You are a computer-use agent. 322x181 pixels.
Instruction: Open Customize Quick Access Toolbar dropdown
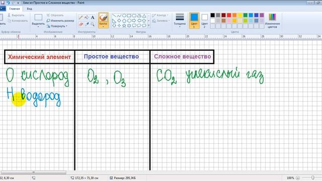pos(18,3)
